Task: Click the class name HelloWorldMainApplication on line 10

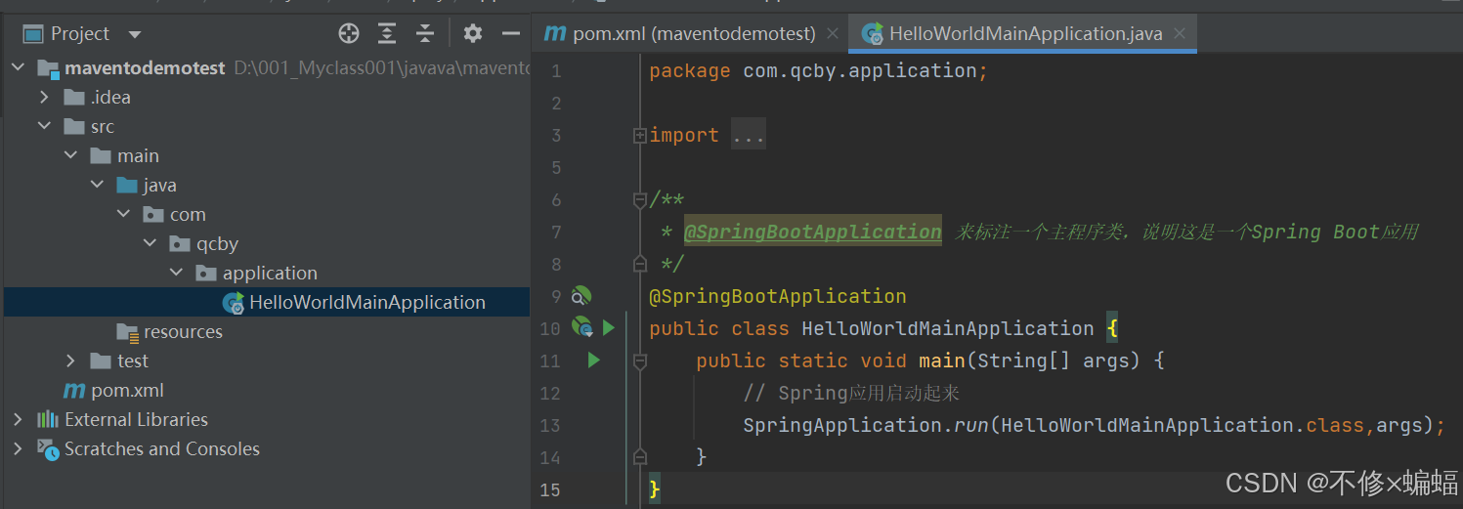Action: [947, 328]
